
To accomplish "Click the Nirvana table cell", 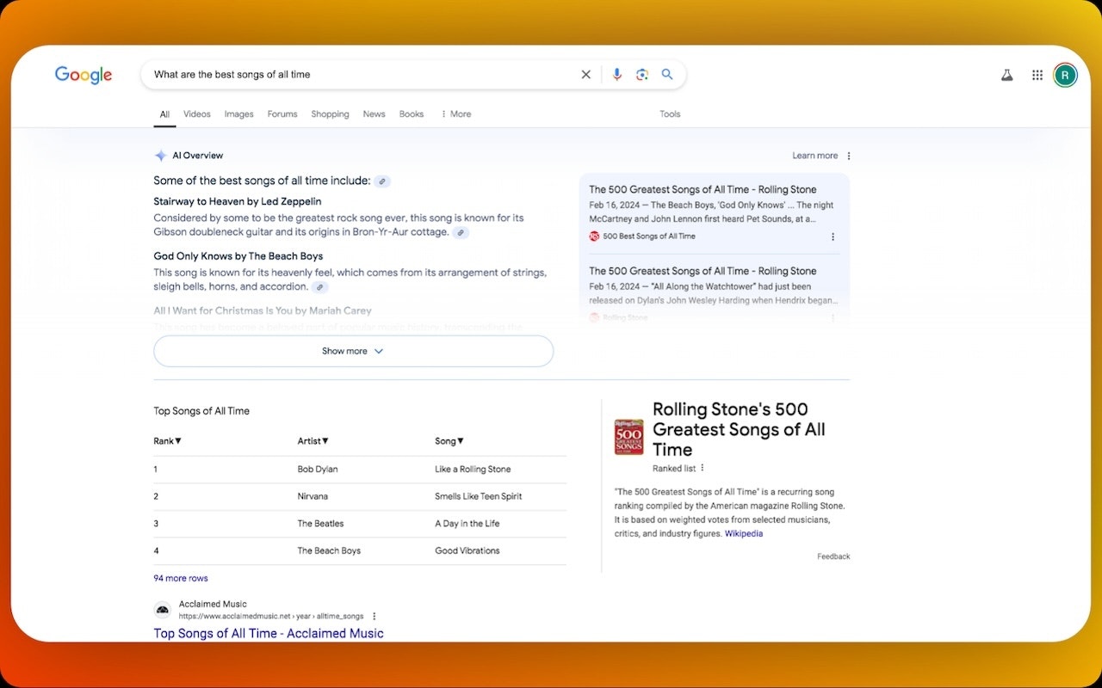I will (x=313, y=497).
